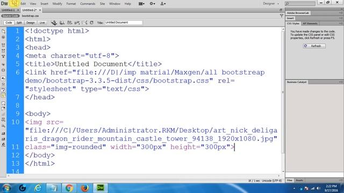This screenshot has height=193, width=344.
Task: Toggle line numbers in coding toolbar
Action: click(x=3, y=78)
